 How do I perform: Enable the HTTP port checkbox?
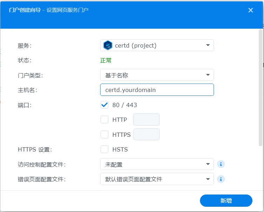point(104,120)
